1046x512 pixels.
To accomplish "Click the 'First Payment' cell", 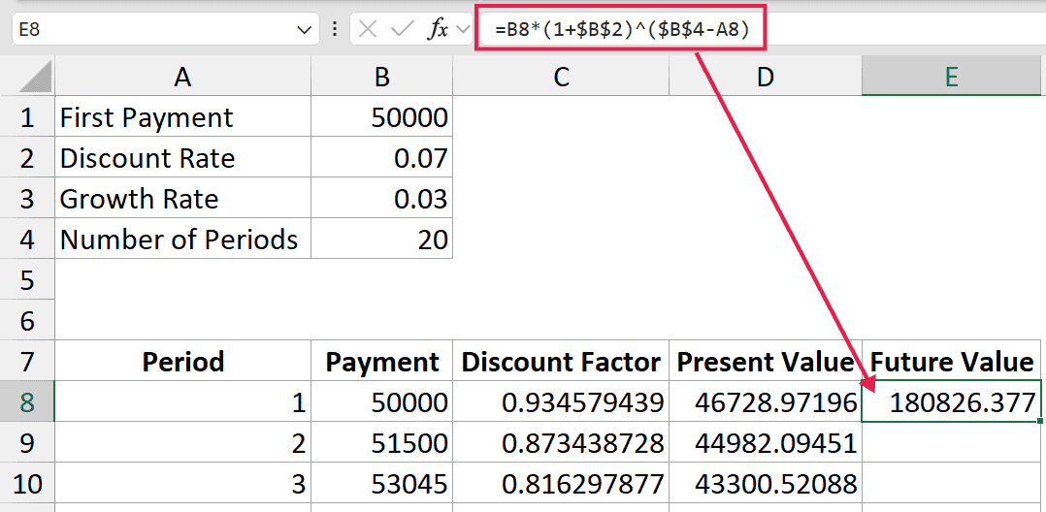I will point(182,118).
